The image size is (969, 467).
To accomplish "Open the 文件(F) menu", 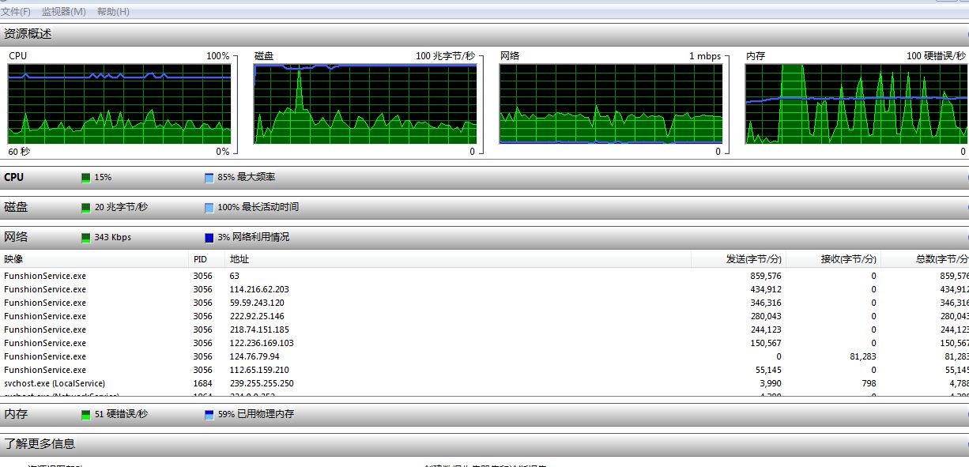I will coord(16,12).
